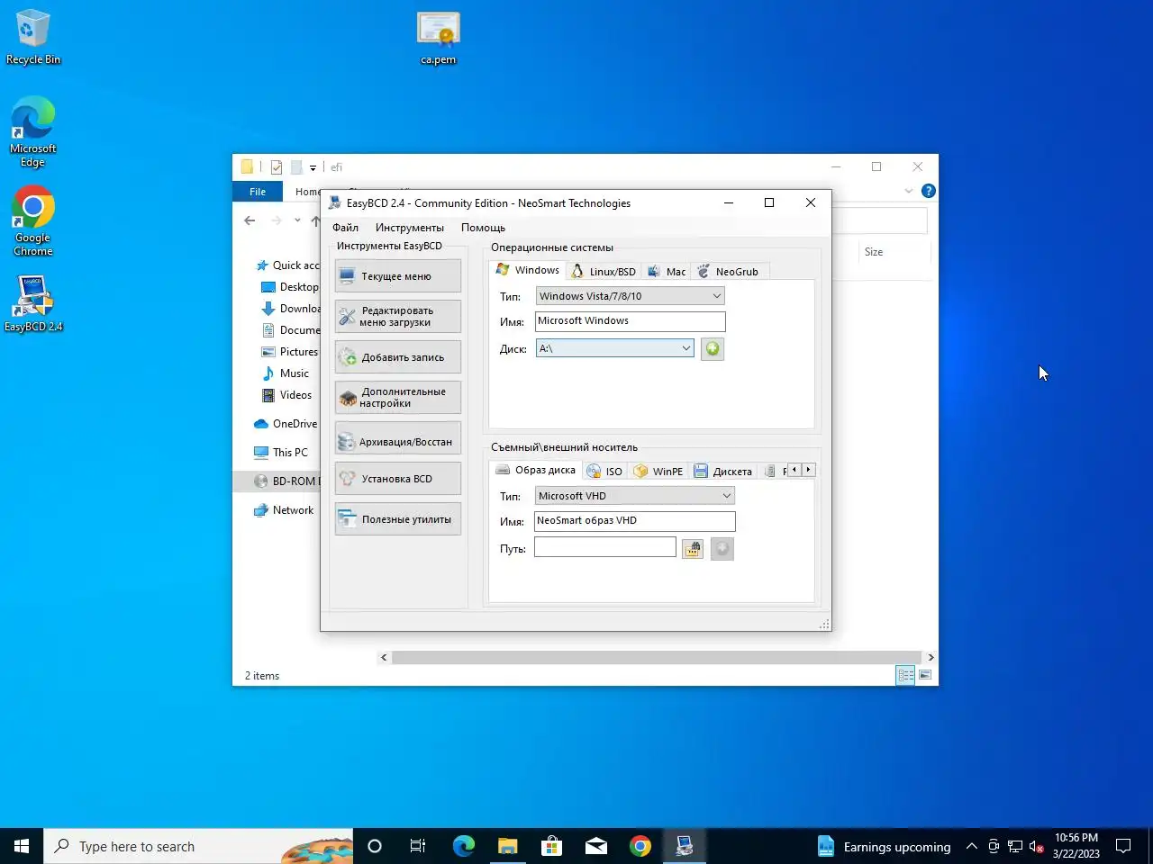The width and height of the screenshot is (1153, 864).
Task: Open Windows Start menu
Action: (x=22, y=846)
